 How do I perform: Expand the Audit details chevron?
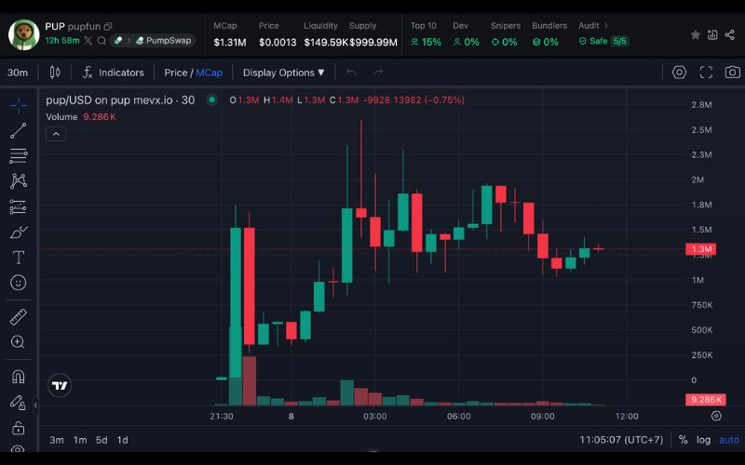[x=606, y=26]
